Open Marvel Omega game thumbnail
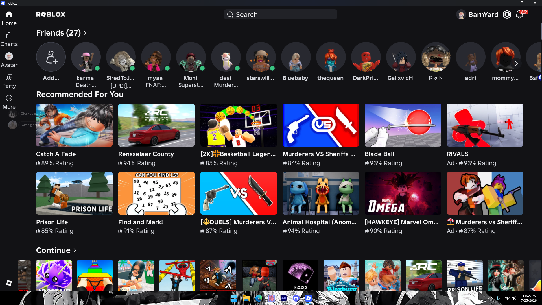 (403, 193)
